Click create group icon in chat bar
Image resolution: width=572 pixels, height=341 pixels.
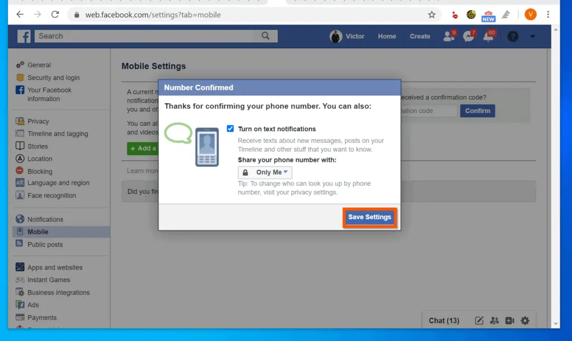[494, 320]
